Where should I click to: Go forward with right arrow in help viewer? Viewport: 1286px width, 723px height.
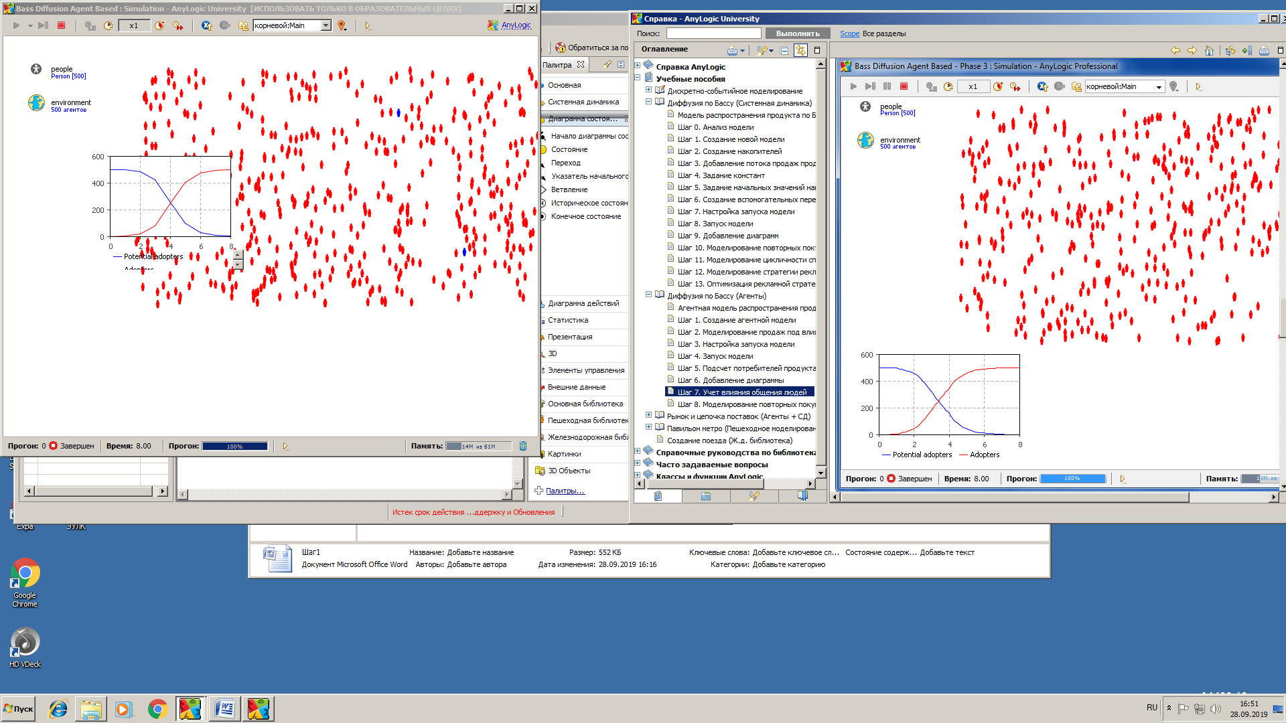tap(1192, 50)
